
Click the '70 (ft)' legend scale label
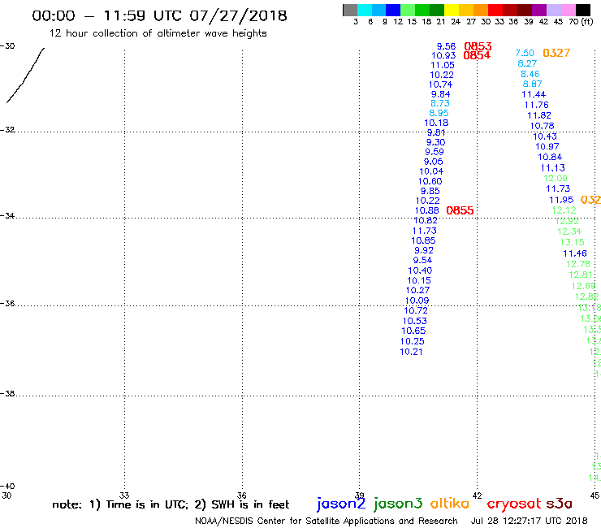[x=581, y=21]
